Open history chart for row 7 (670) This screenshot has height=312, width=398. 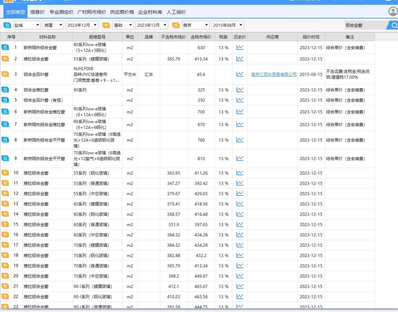coord(240,124)
